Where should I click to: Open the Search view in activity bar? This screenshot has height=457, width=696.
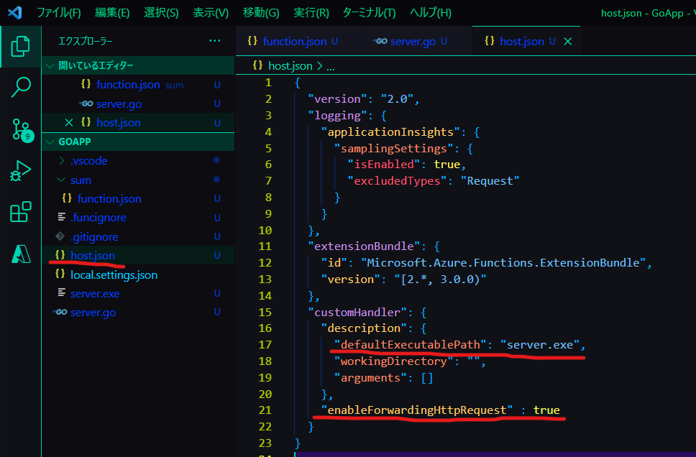click(x=20, y=87)
